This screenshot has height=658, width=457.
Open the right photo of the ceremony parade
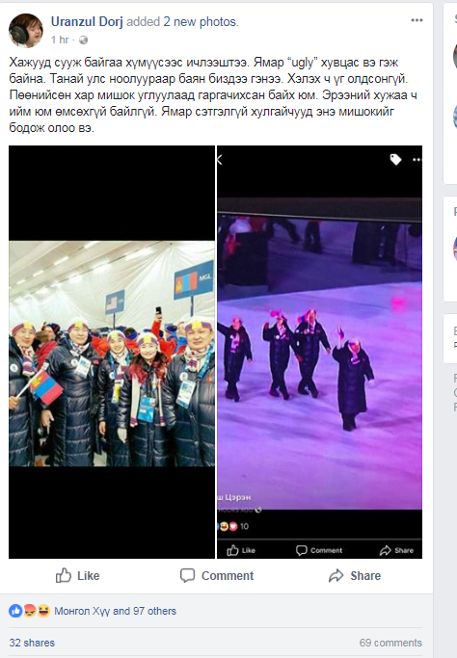[x=320, y=352]
